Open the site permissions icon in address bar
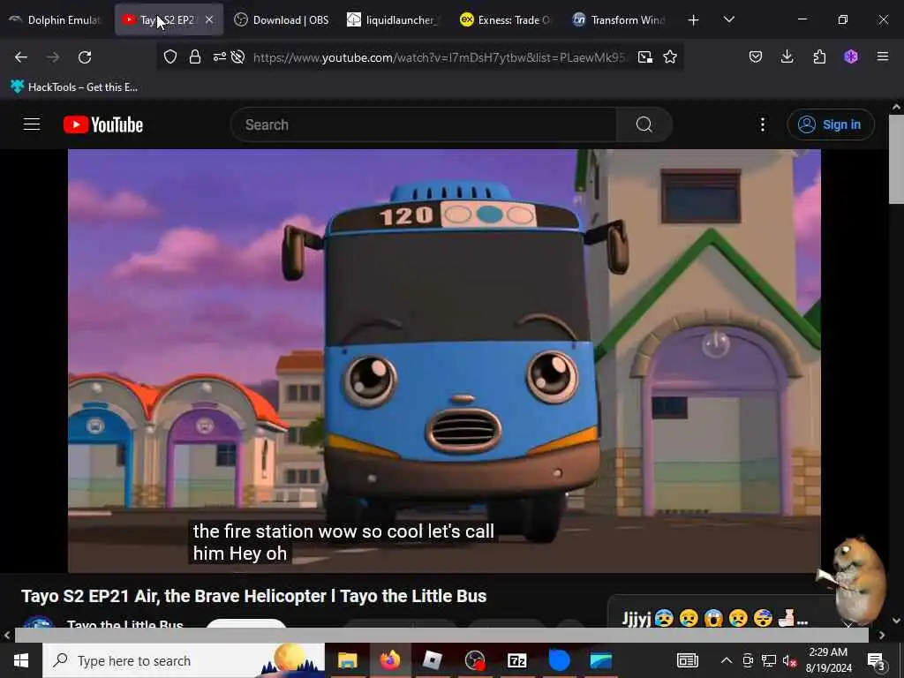 [x=220, y=56]
